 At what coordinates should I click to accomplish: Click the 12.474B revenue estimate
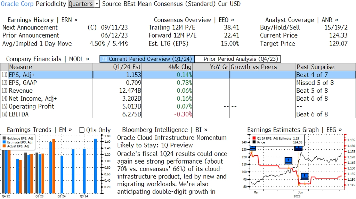click(x=130, y=91)
